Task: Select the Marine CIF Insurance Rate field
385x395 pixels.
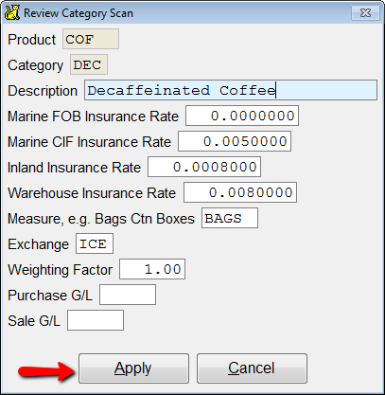Action: (235, 141)
